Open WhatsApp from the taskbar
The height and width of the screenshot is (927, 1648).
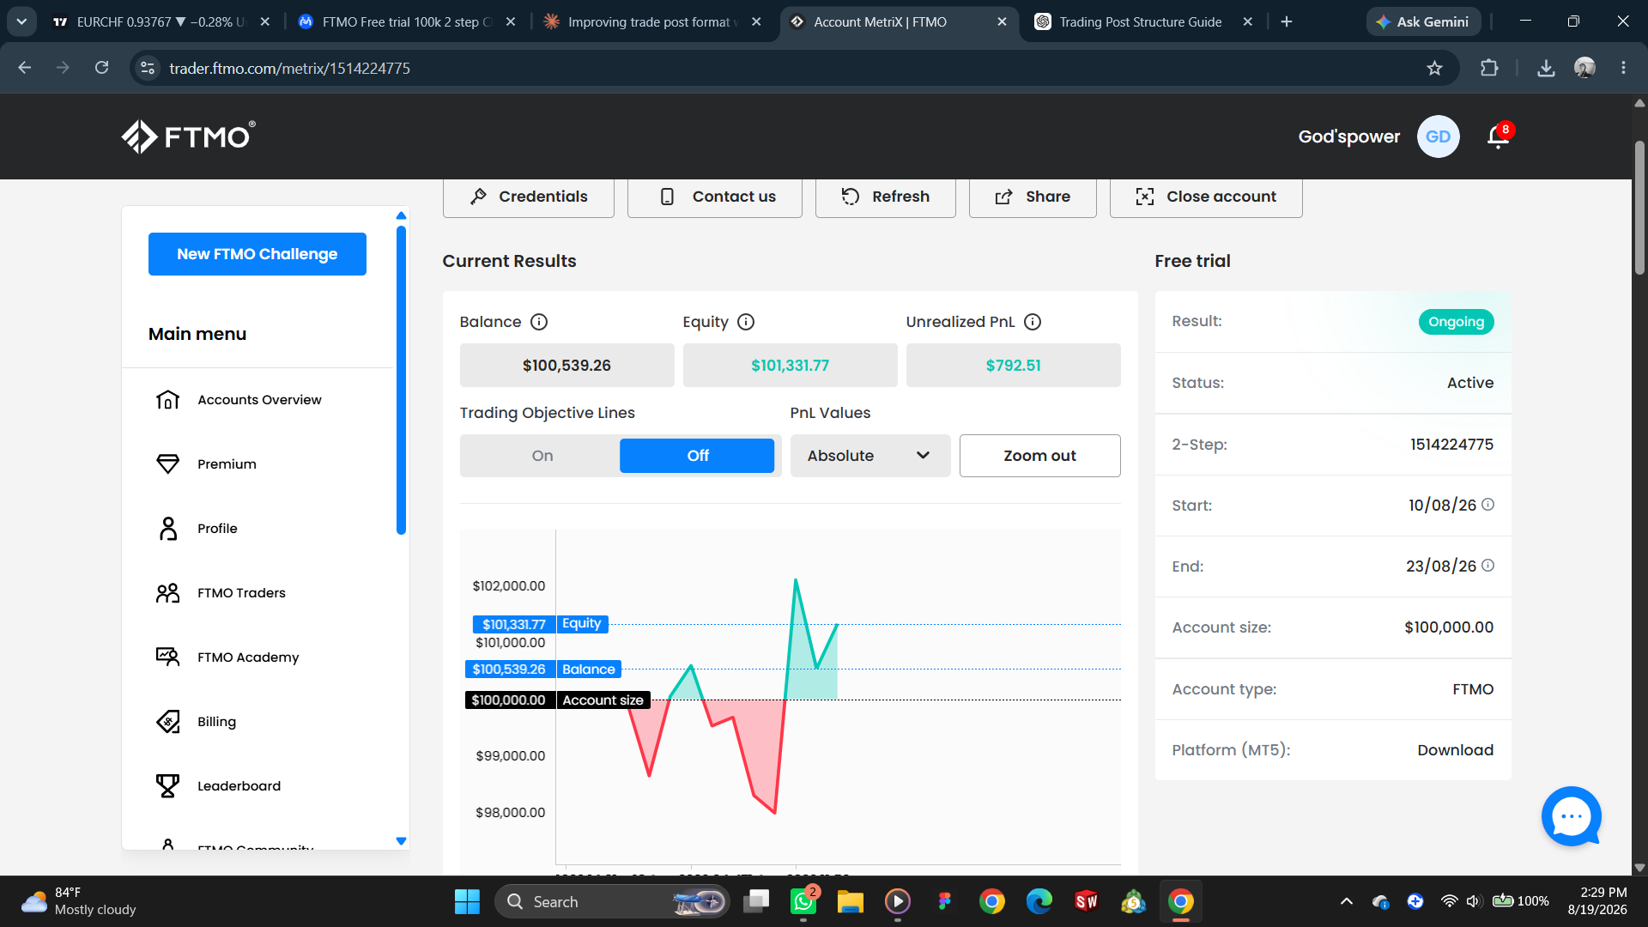[x=803, y=901]
